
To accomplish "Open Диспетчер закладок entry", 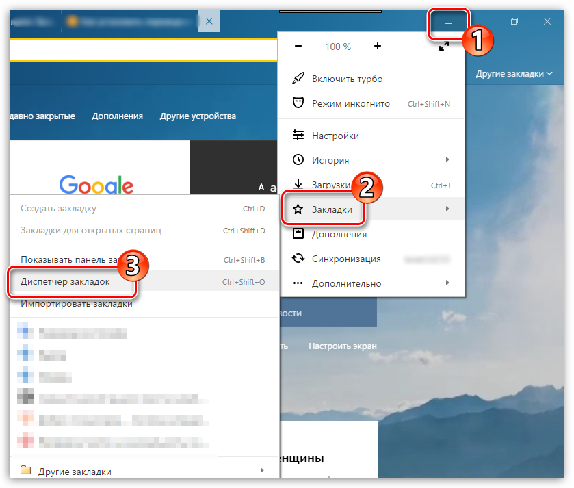I will coord(144,281).
